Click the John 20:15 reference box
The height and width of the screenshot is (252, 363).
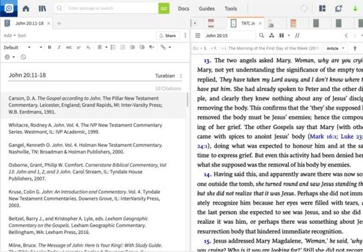pos(230,35)
